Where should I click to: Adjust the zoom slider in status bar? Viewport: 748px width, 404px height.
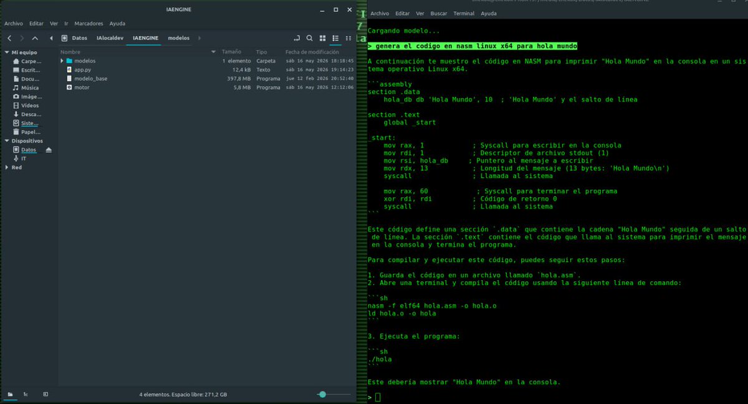tap(322, 395)
